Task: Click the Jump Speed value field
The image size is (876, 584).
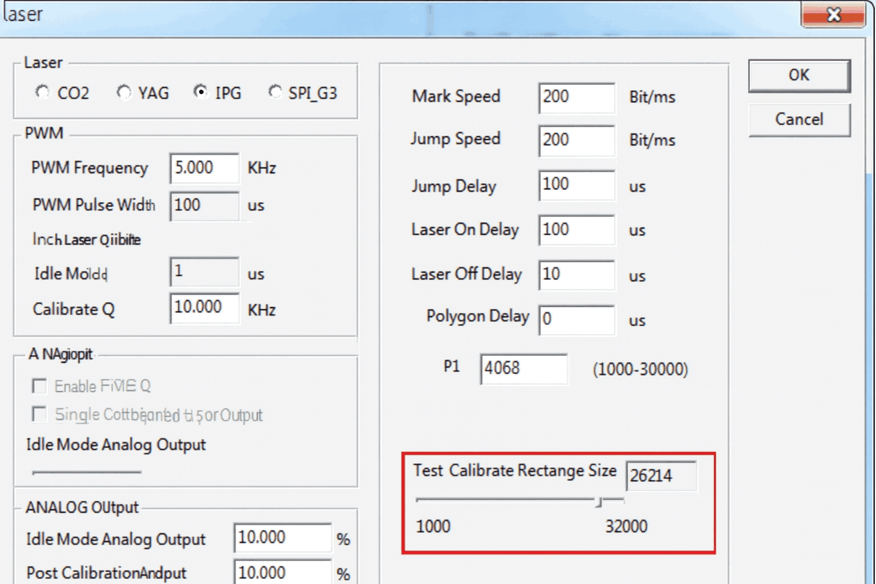Action: (576, 140)
